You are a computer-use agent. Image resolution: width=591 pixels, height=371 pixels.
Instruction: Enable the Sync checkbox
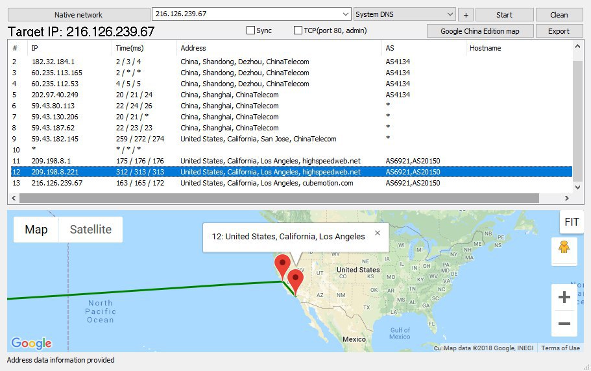(x=251, y=30)
